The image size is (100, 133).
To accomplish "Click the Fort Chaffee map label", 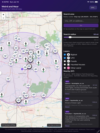I will click(29, 110).
